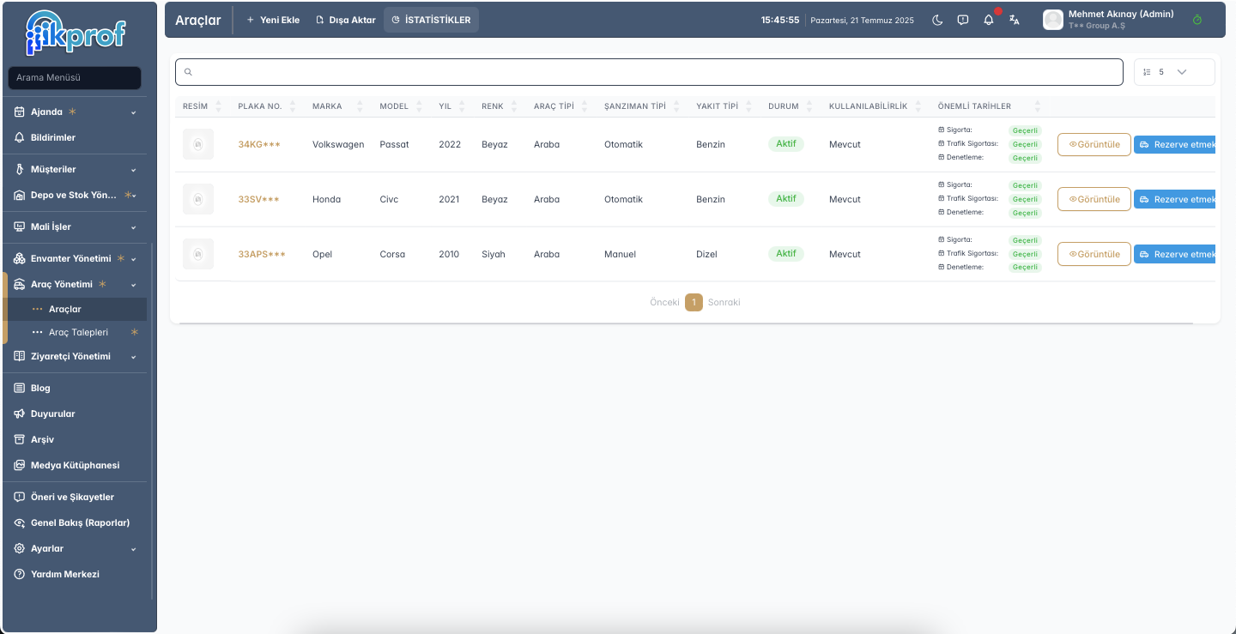Screen dimensions: 1236x634
Task: Open plate link 34KG***
Action: [x=259, y=144]
